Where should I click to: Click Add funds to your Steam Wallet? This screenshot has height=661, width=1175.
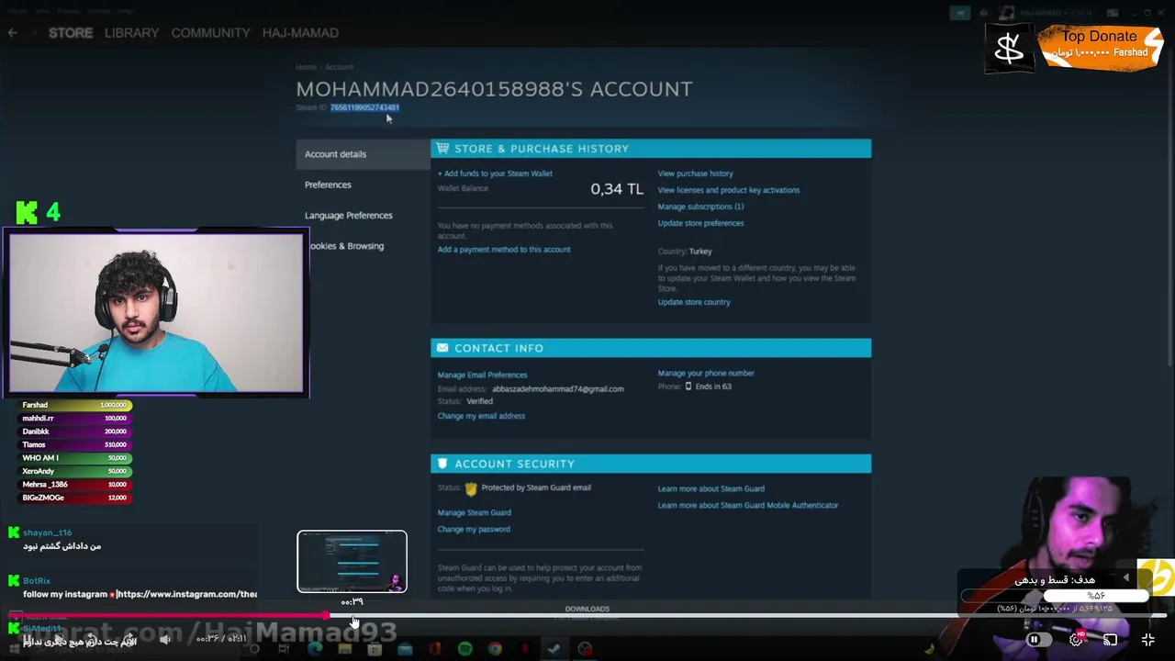coord(495,174)
